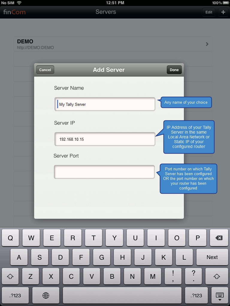Tap the X key
This screenshot has height=306, width=230.
pos(51,276)
